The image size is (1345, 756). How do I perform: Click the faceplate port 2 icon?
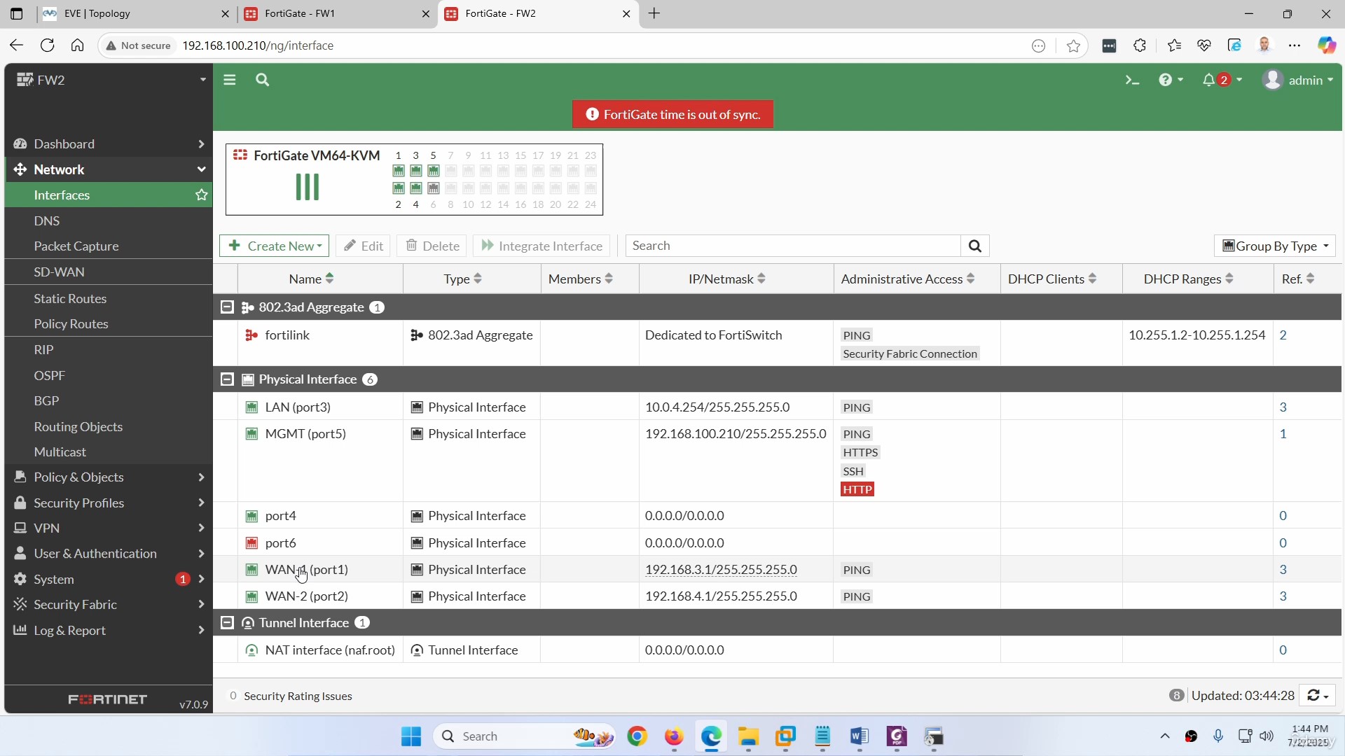click(x=399, y=188)
